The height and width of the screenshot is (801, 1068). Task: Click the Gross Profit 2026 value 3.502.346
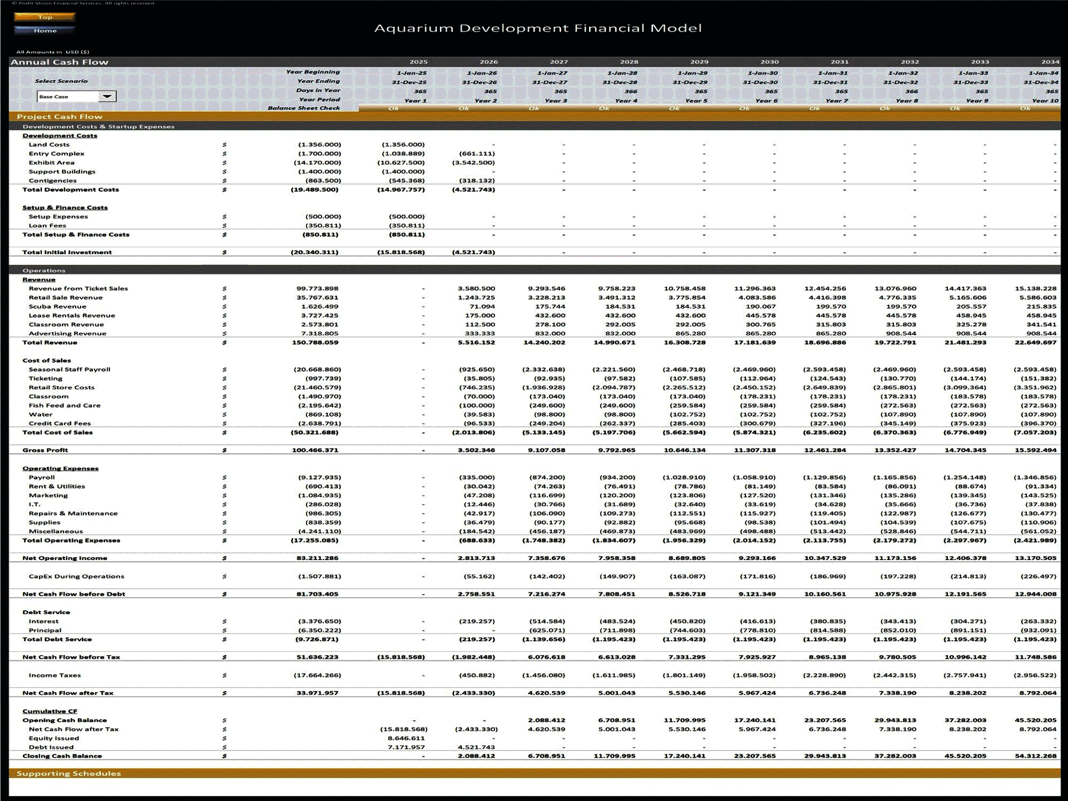click(x=476, y=450)
